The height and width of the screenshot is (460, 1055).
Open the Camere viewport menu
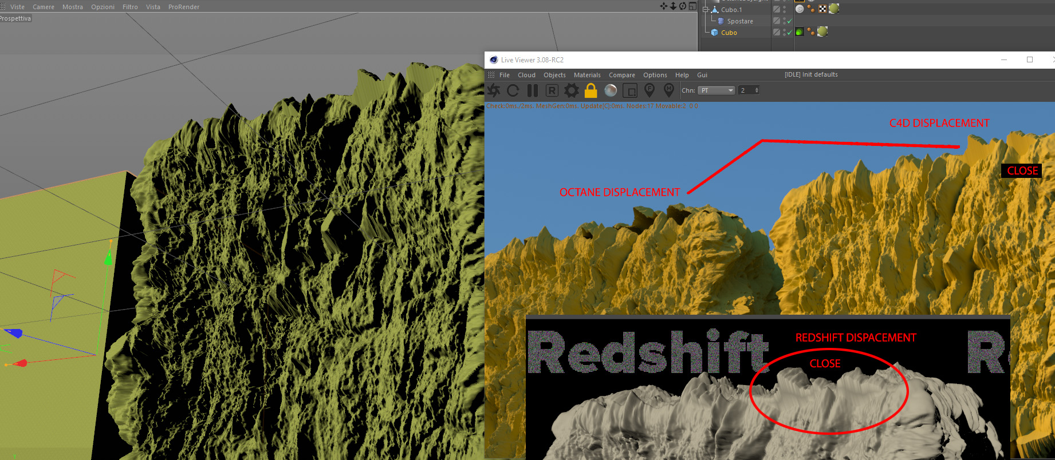[x=44, y=7]
